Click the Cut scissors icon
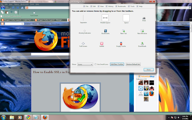The image size is (192, 120). (x=11, y=12)
